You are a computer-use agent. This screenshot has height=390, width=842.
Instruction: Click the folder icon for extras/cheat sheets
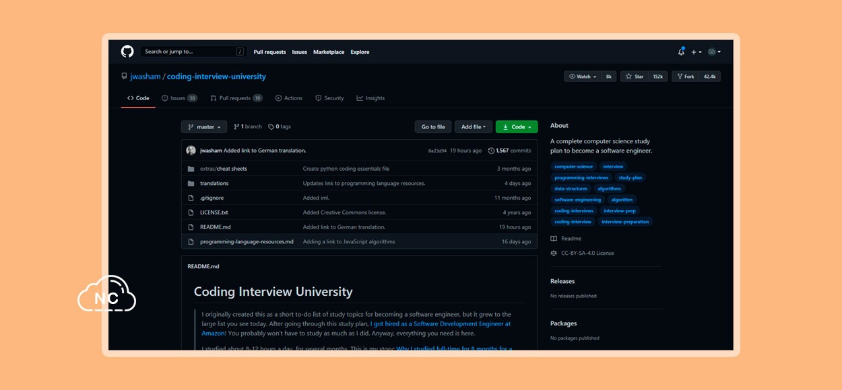[191, 169]
